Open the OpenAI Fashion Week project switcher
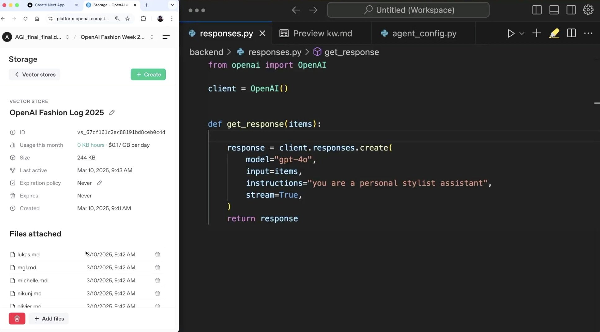600x332 pixels. pos(117,37)
